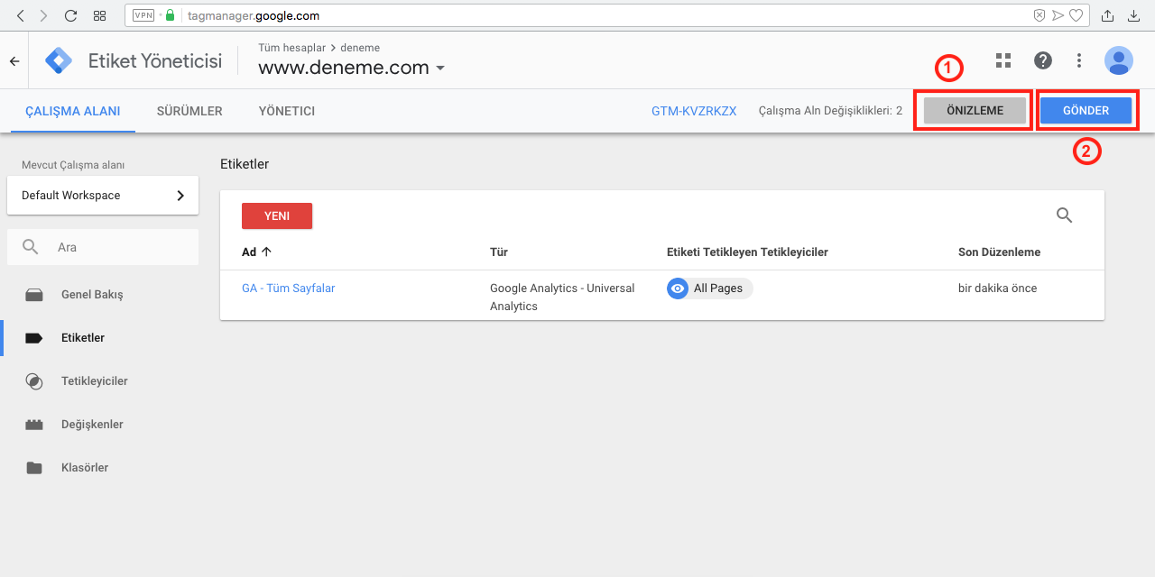Open the YÖNETİCİ tab
Viewport: 1155px width, 577px height.
287,111
